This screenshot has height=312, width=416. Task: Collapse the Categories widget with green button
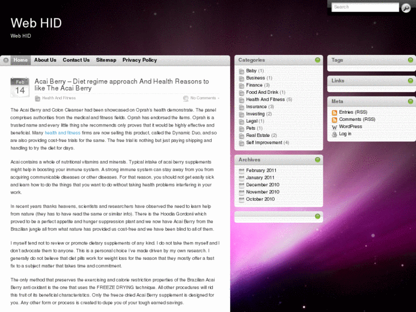[x=318, y=60]
